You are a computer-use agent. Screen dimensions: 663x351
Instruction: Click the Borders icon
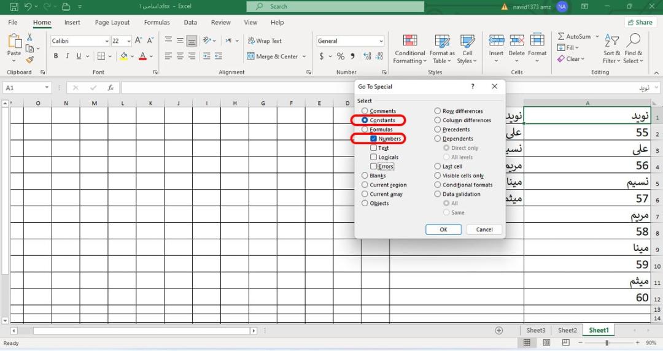[x=101, y=56]
